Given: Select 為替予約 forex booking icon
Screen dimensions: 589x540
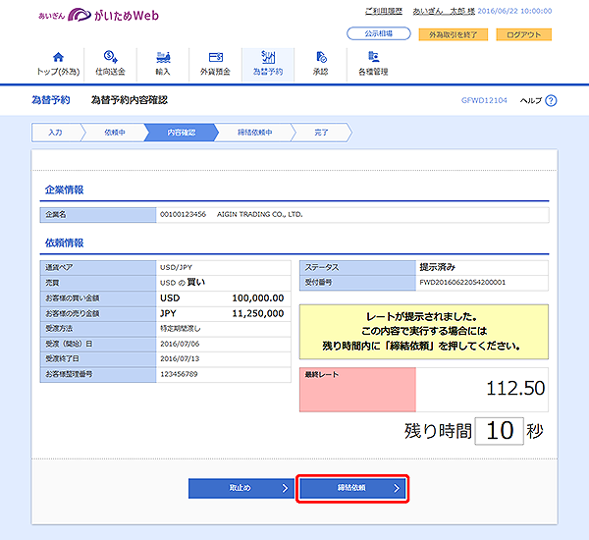Looking at the screenshot, I should [x=267, y=58].
